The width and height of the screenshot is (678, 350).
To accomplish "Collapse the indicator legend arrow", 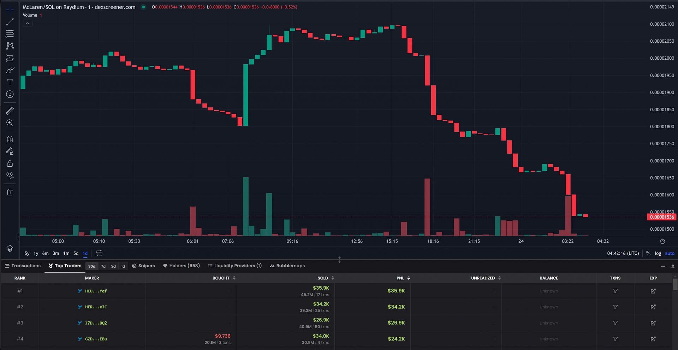I will (x=28, y=23).
